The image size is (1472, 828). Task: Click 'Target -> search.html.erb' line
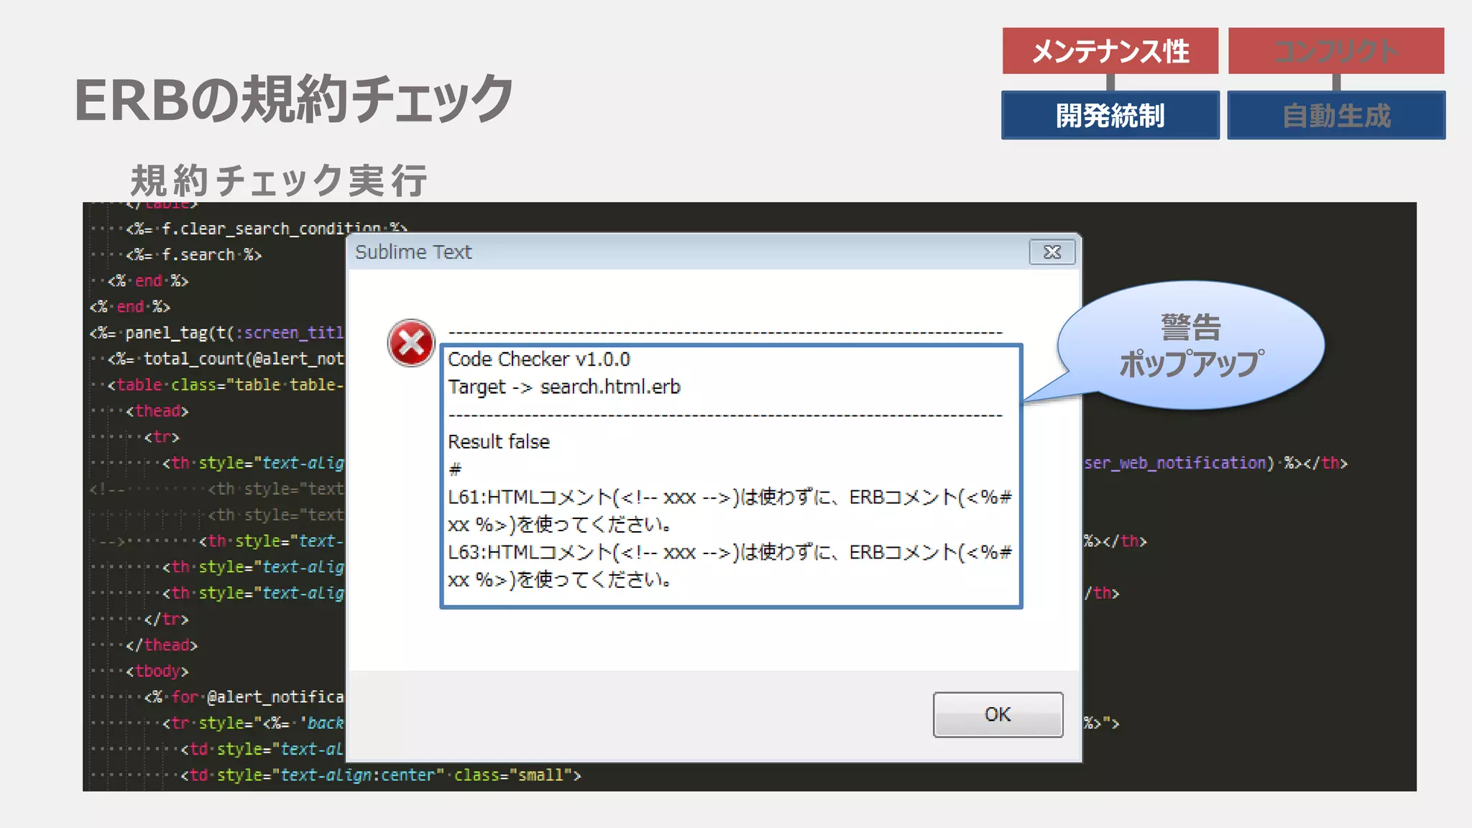pos(564,387)
